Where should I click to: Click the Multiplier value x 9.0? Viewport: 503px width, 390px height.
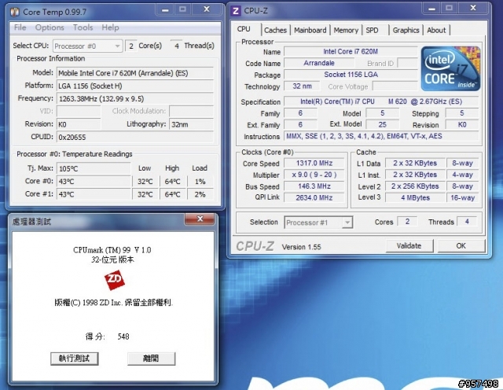pyautogui.click(x=314, y=175)
